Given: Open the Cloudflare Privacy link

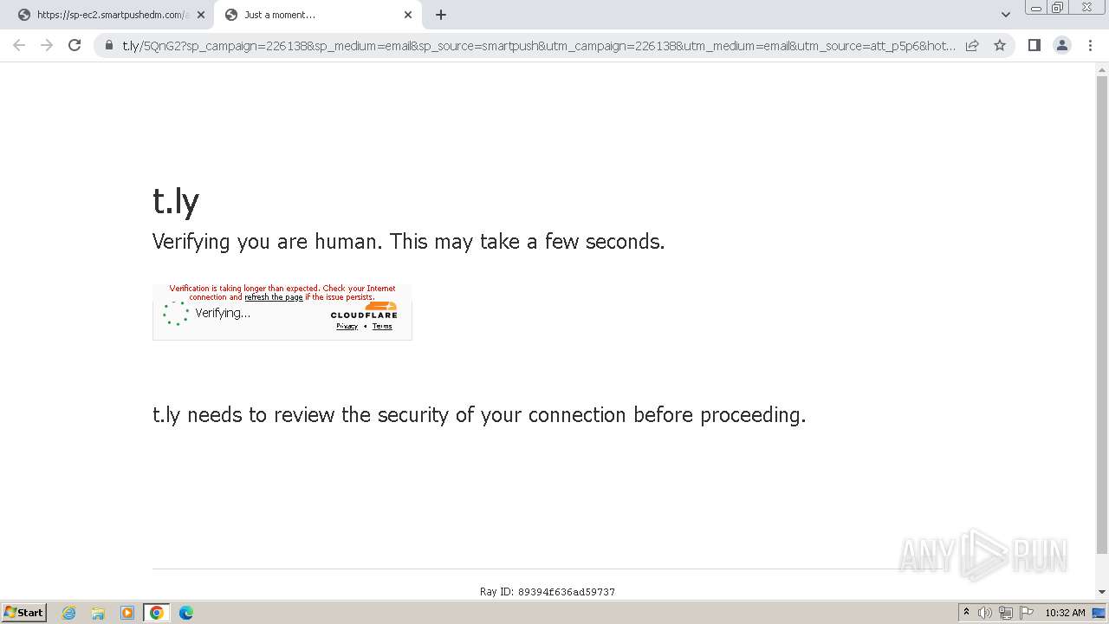Looking at the screenshot, I should [347, 326].
